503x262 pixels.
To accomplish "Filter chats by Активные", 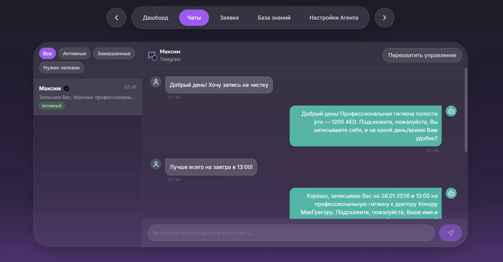I will coord(75,54).
